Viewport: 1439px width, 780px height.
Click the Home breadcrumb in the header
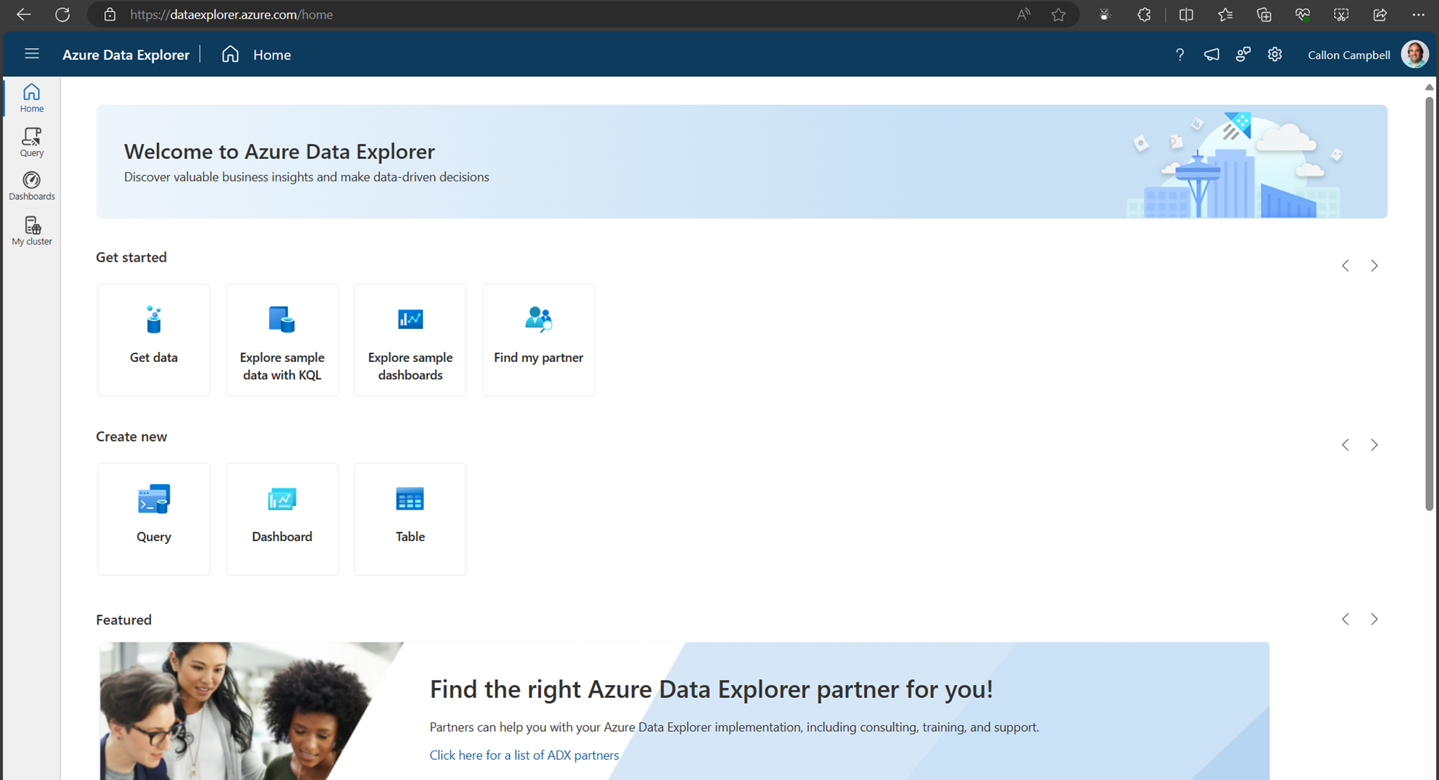click(271, 55)
